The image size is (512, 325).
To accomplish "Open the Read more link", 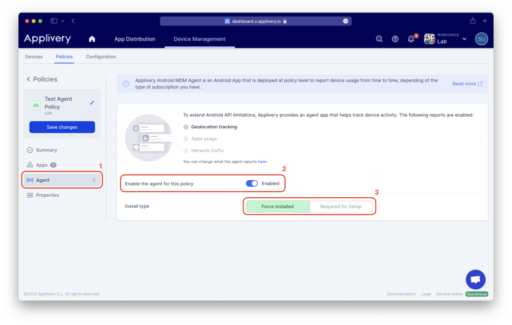I will pos(467,84).
